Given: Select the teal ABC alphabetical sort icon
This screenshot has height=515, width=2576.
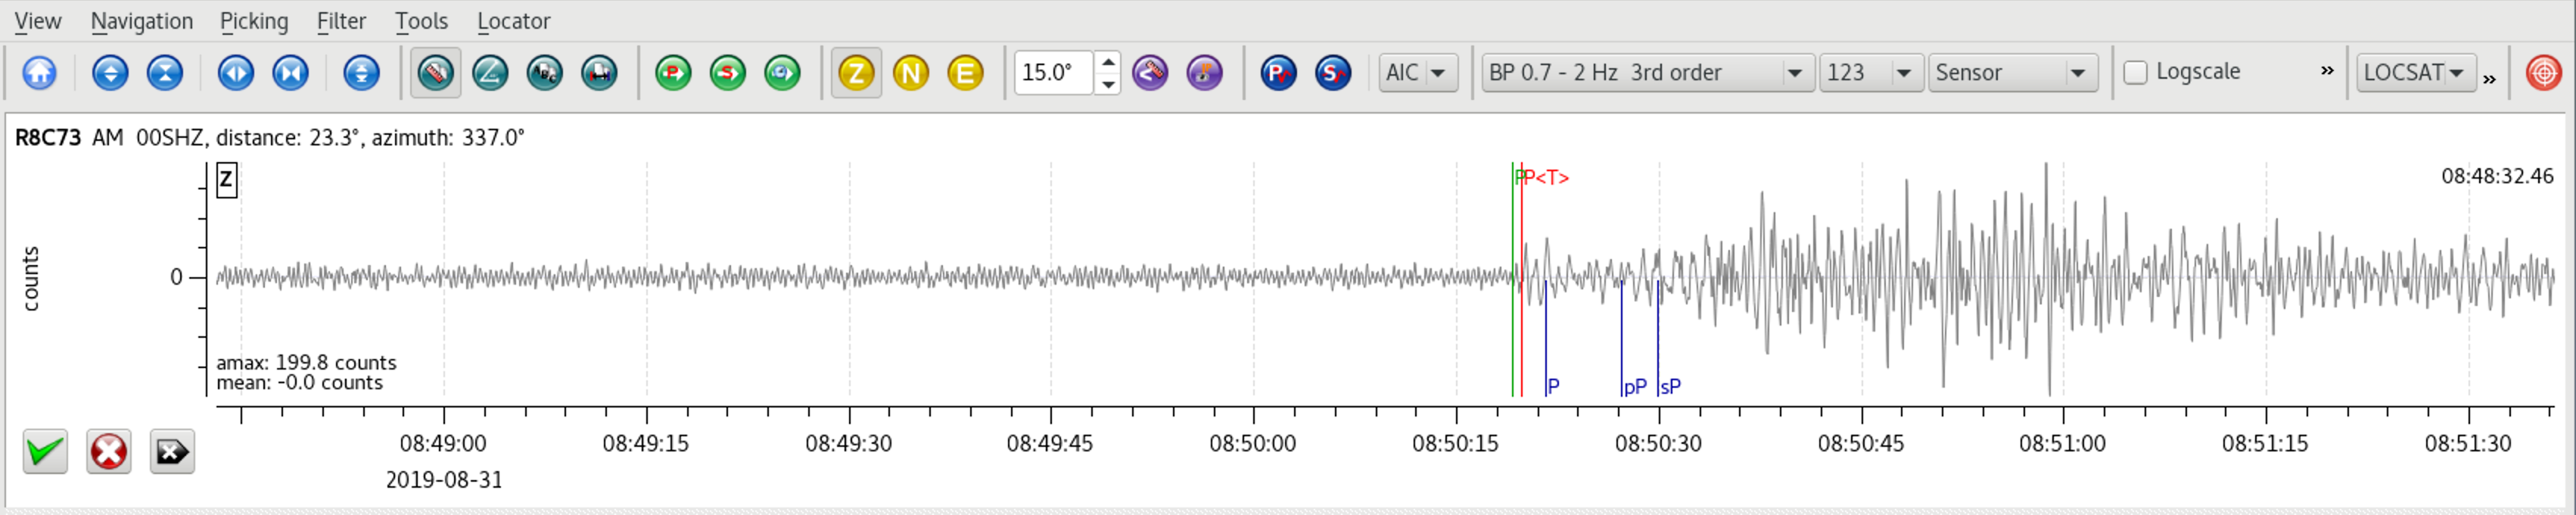Looking at the screenshot, I should (x=545, y=73).
